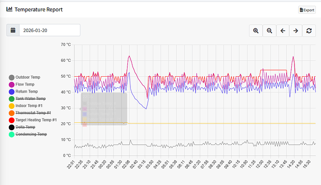Refresh the chart with reload icon

[x=309, y=31]
